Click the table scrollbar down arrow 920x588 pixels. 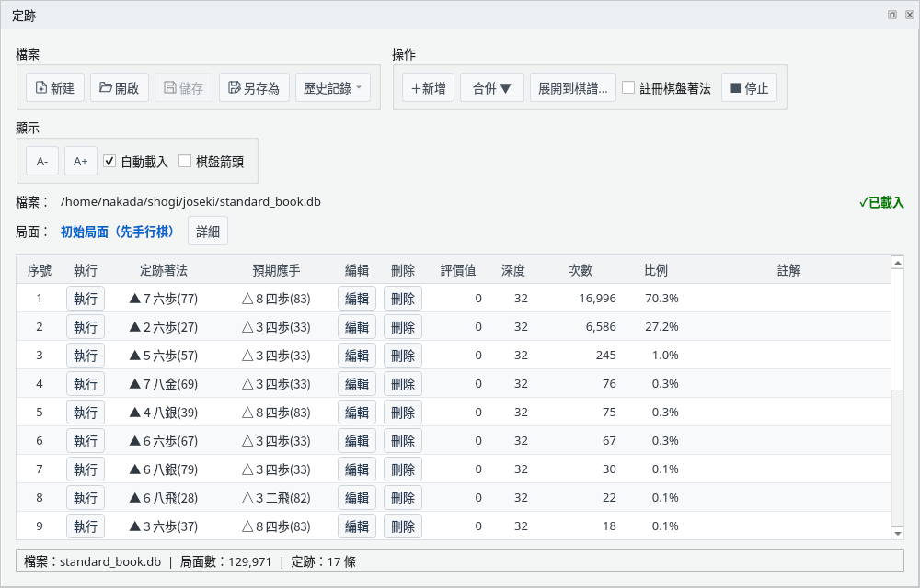click(x=897, y=533)
